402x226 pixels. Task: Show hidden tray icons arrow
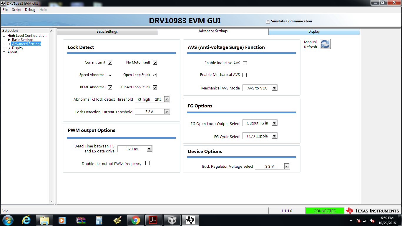351,220
